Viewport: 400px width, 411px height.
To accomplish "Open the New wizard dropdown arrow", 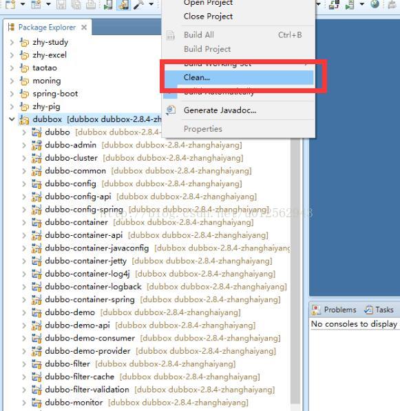I will pyautogui.click(x=23, y=4).
